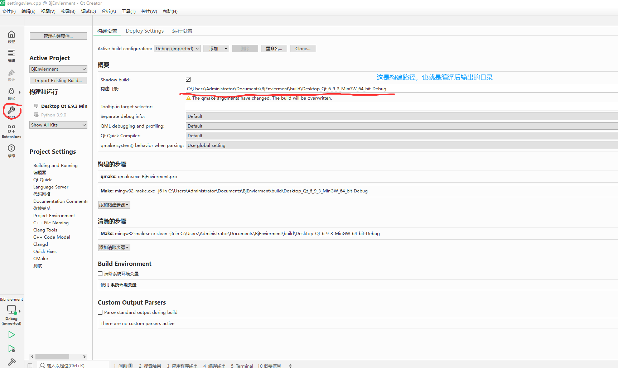Open the 10 概要信息 pane
The image size is (618, 368).
(x=269, y=365)
